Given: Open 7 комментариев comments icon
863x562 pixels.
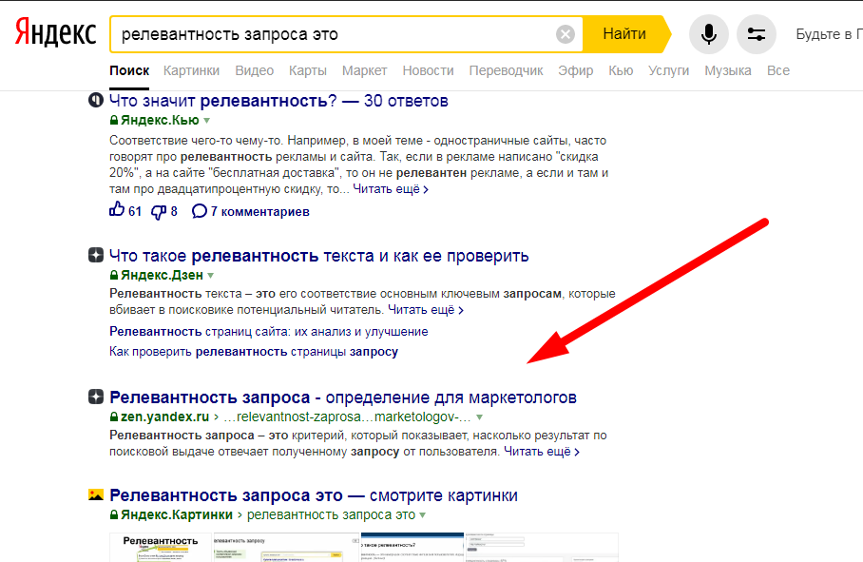Looking at the screenshot, I should click(200, 211).
